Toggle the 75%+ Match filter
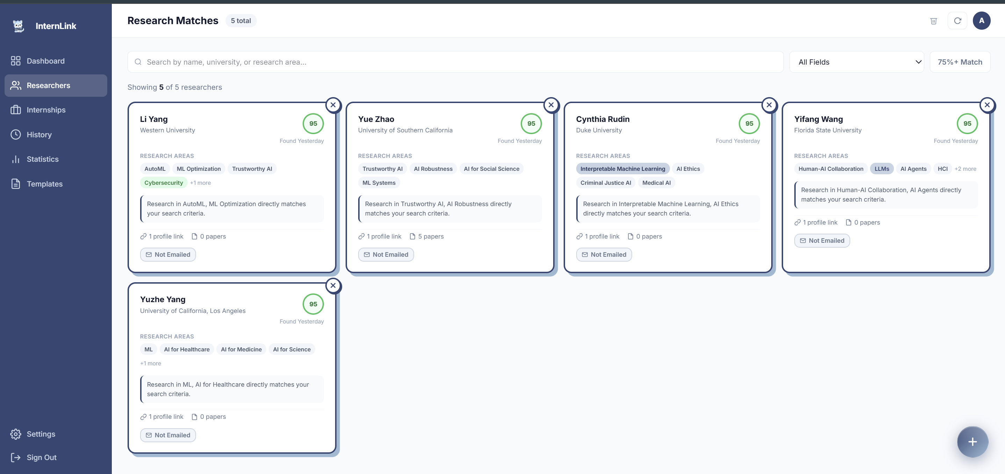 pyautogui.click(x=960, y=62)
